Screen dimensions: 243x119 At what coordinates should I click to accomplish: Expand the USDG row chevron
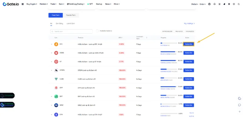pyautogui.click(x=52, y=53)
